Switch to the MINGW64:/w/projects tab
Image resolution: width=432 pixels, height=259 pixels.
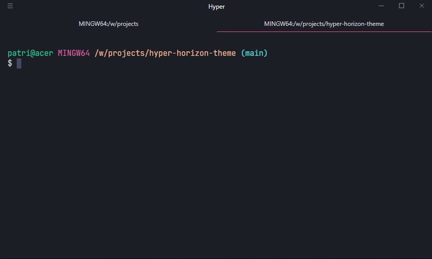click(x=108, y=24)
